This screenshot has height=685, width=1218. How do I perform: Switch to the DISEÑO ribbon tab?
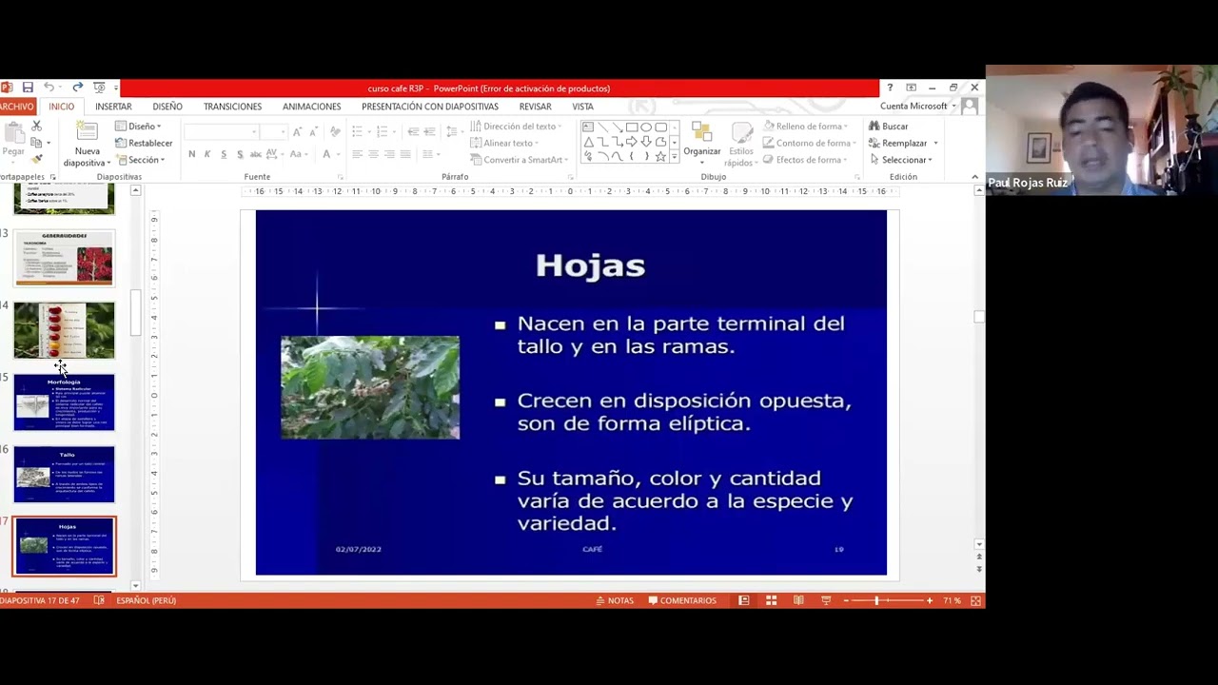tap(167, 107)
